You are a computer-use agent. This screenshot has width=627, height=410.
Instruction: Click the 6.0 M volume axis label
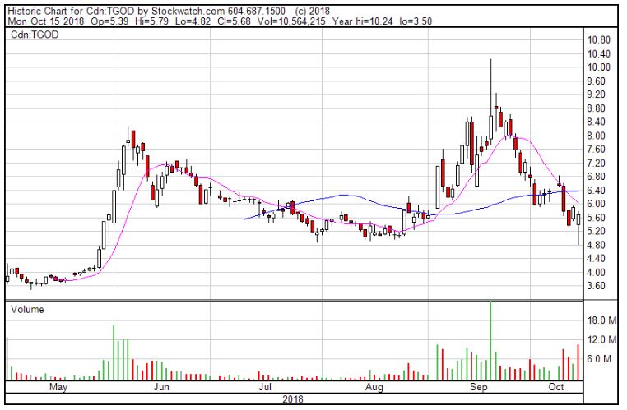coord(600,359)
